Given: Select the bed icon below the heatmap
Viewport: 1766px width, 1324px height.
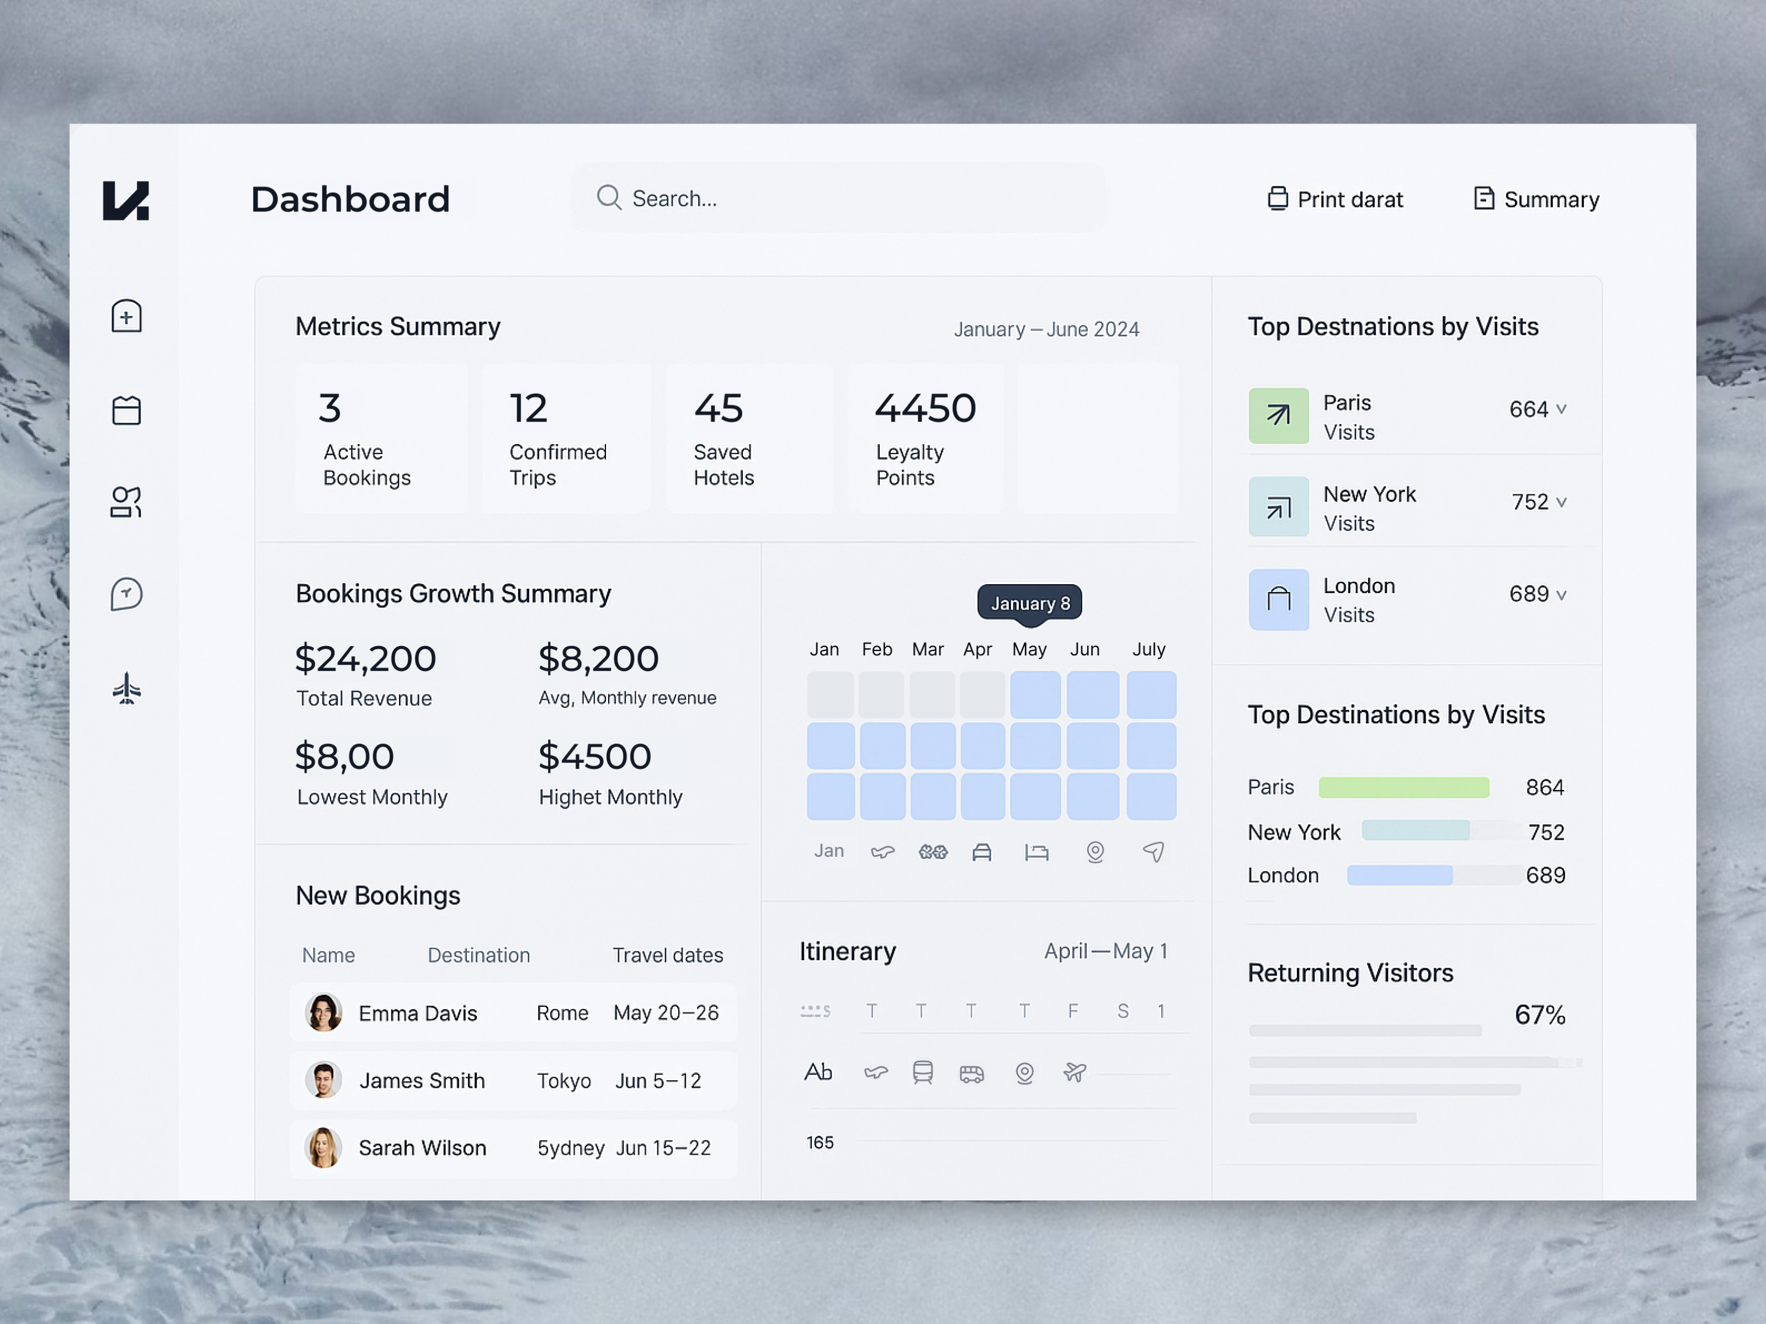Looking at the screenshot, I should (x=1036, y=852).
